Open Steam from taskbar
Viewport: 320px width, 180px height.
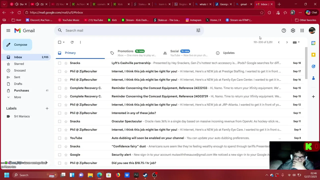coord(145,175)
